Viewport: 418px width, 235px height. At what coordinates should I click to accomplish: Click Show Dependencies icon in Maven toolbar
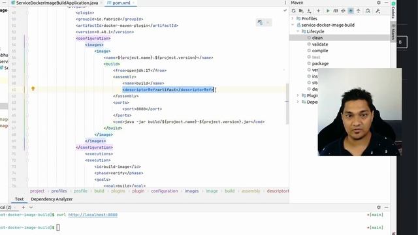(x=368, y=11)
